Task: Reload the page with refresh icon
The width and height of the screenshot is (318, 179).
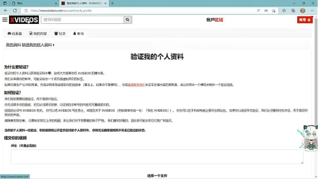Action: (15, 10)
